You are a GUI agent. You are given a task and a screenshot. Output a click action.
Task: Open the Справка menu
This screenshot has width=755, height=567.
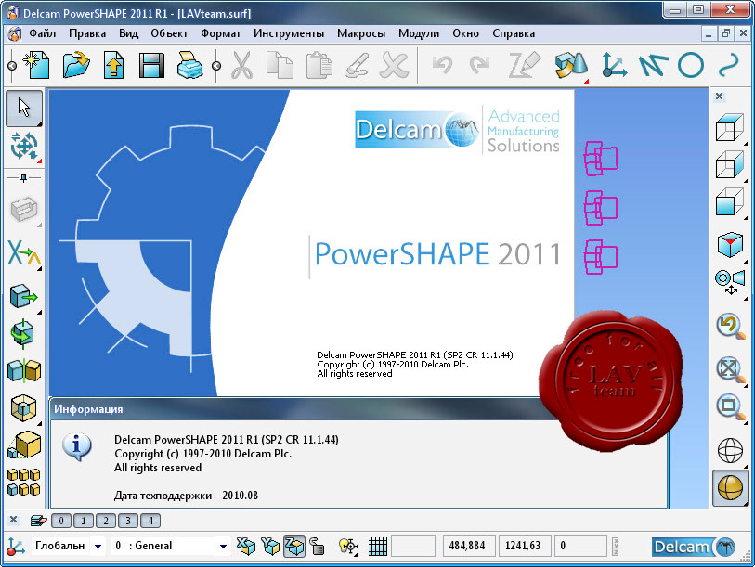514,33
